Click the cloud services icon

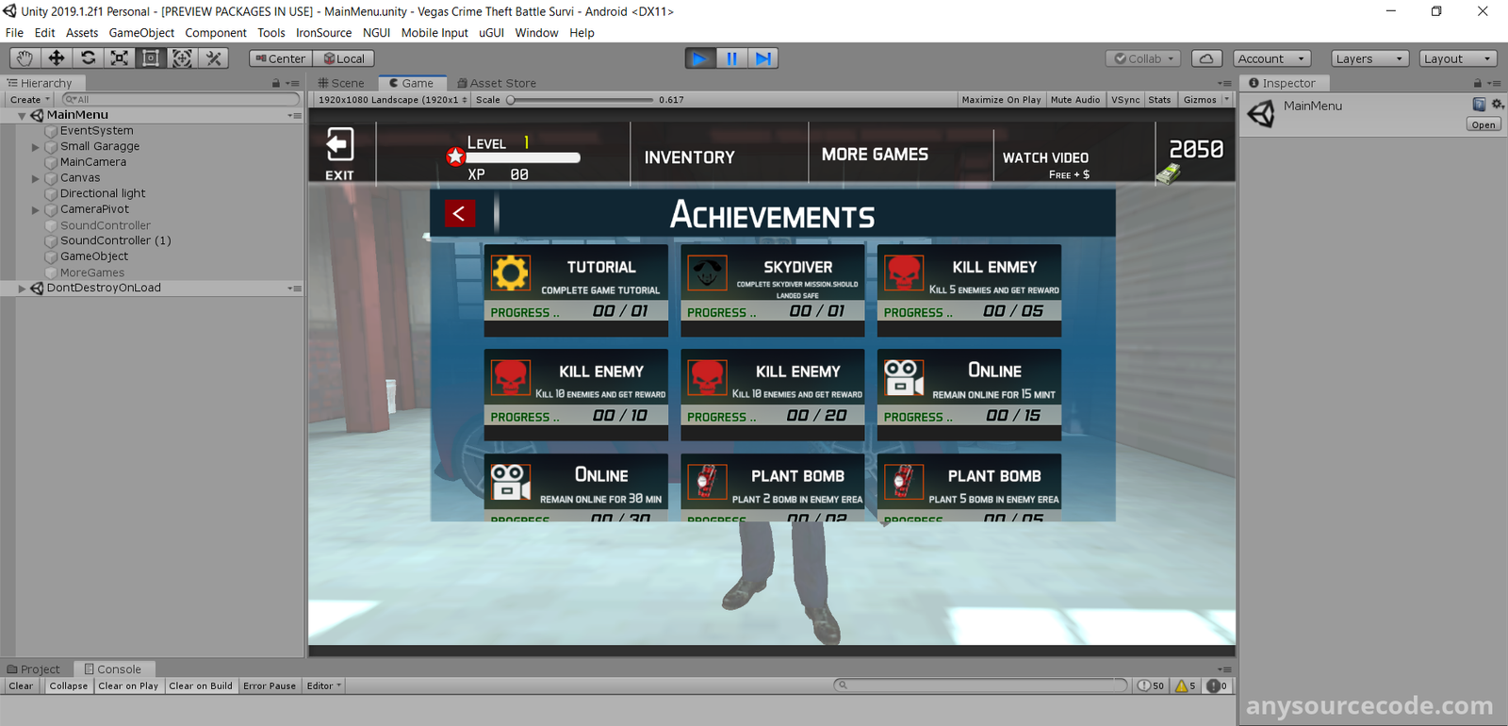pos(1206,58)
